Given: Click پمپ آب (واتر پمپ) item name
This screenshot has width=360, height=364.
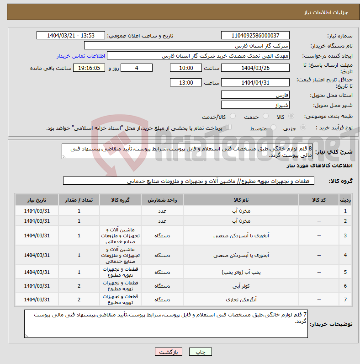Looking at the screenshot, I should coord(241,272).
